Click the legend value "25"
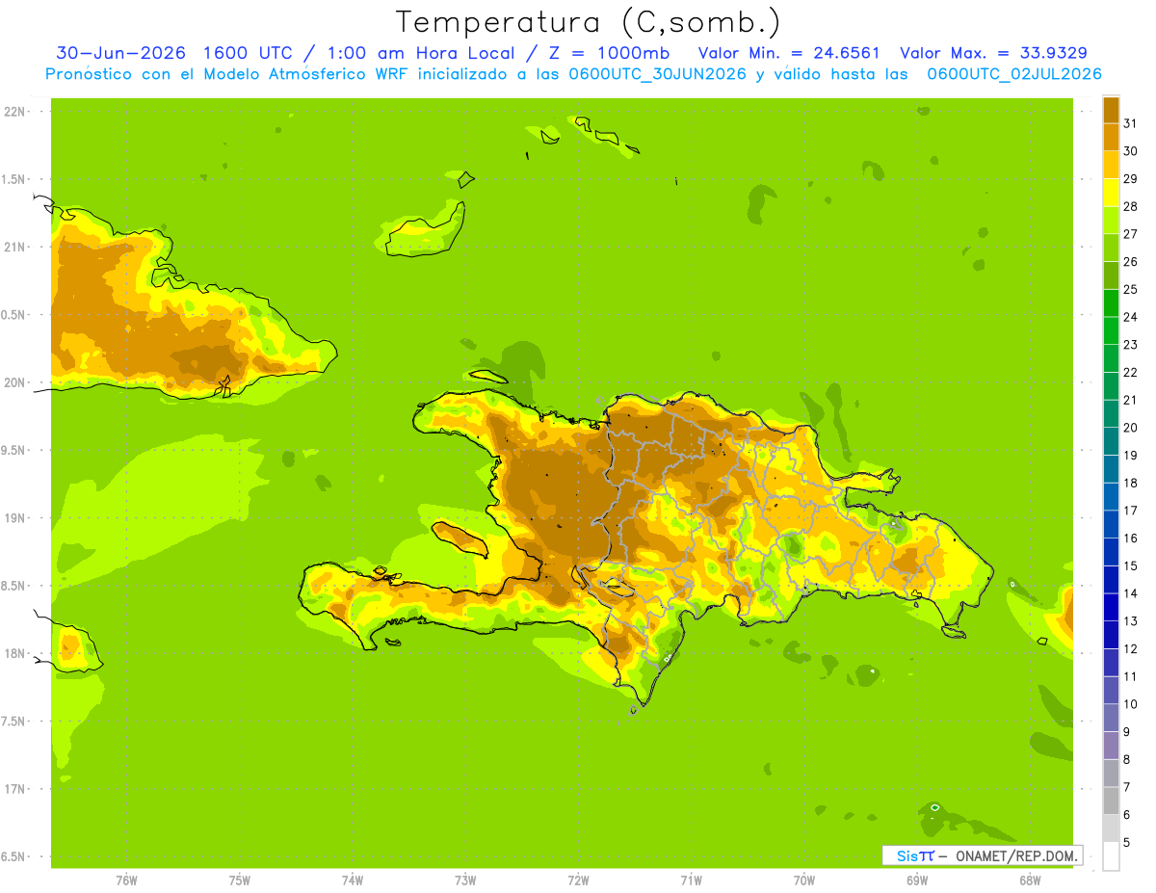This screenshot has height=893, width=1156. [x=1130, y=289]
